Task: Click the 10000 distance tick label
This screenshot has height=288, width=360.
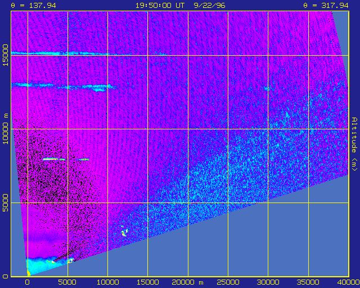Action: (107, 282)
